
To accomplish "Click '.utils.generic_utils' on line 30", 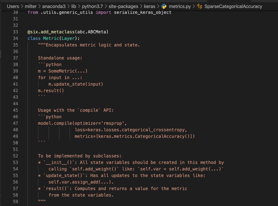I will pyautogui.click(x=67, y=12).
